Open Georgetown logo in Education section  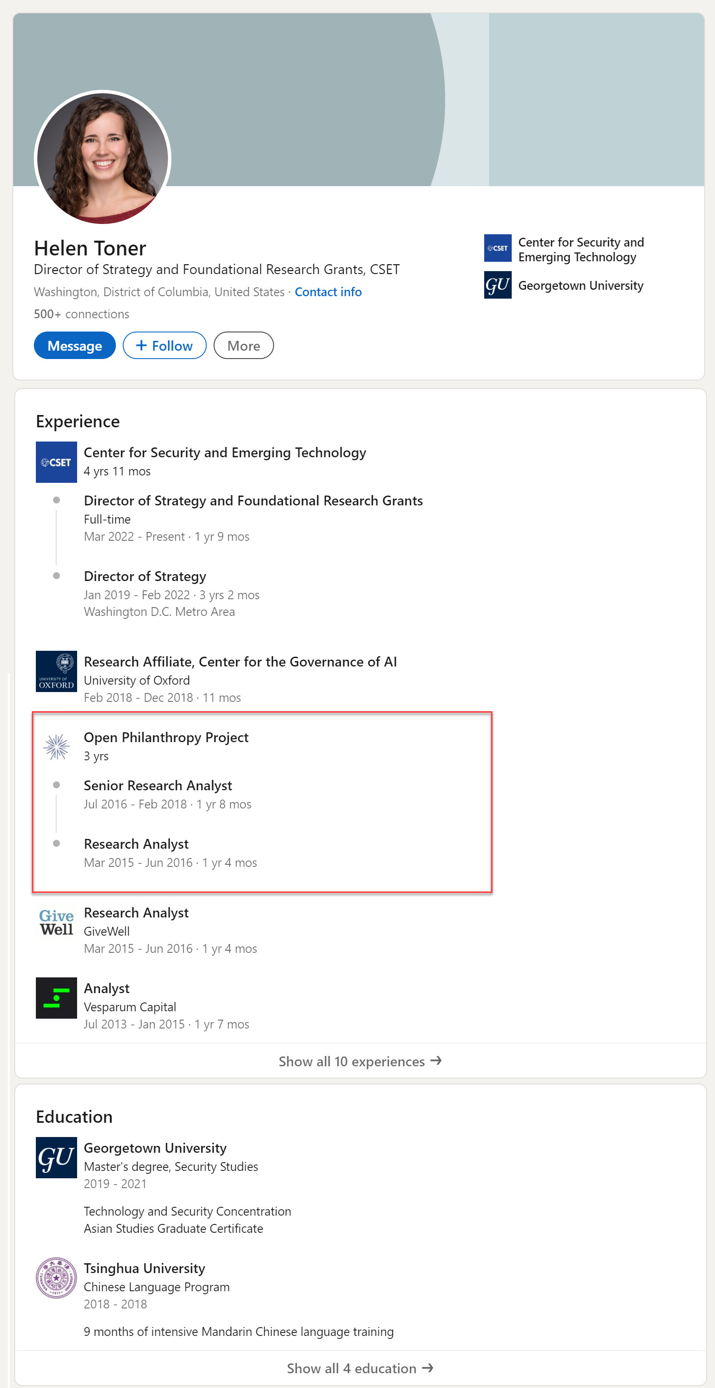click(x=56, y=1157)
